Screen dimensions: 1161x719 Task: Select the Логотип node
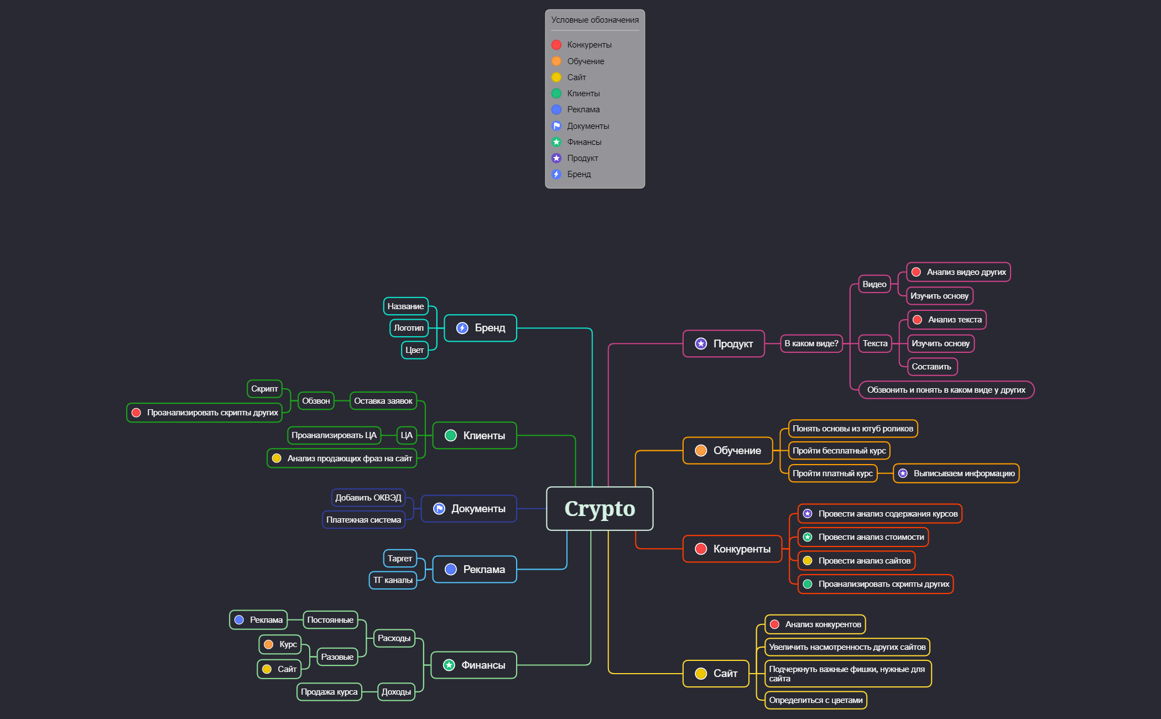coord(409,328)
